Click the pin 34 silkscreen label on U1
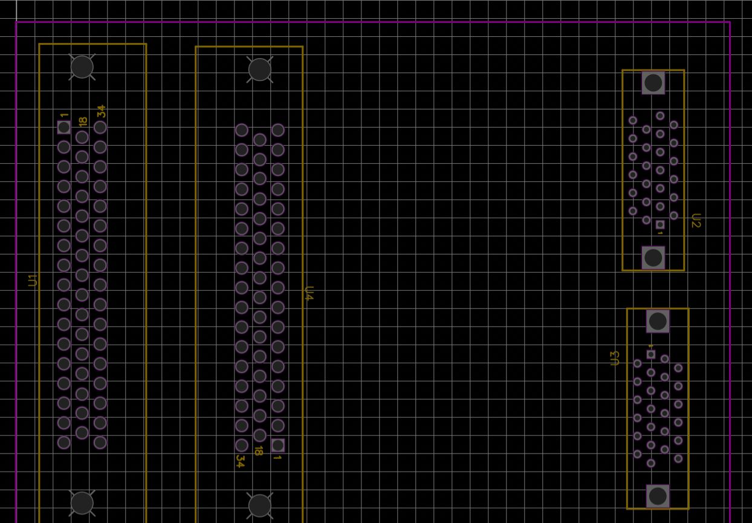The height and width of the screenshot is (523, 752). [x=100, y=111]
